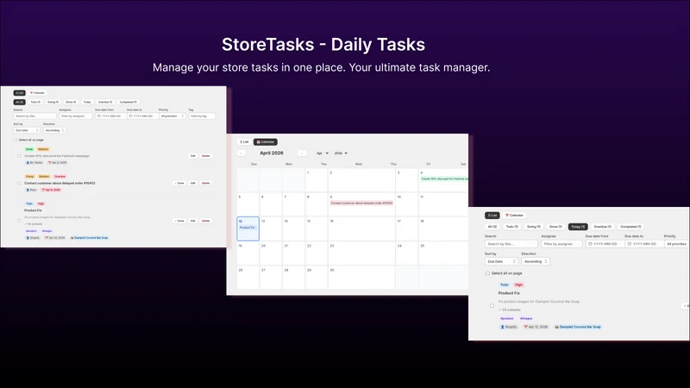Select the List view button in the left panel
The width and height of the screenshot is (690, 388).
tap(19, 93)
